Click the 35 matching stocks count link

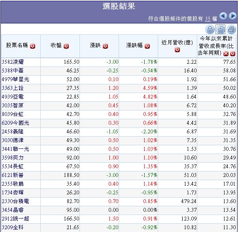[208, 19]
